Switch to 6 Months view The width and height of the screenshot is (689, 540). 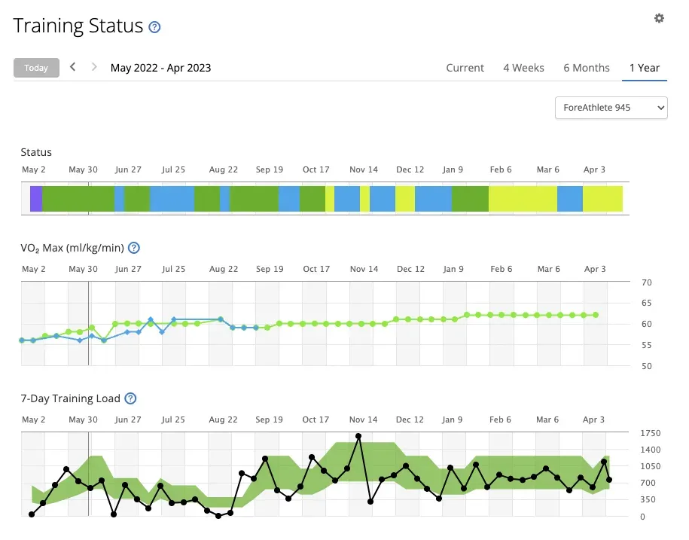coord(586,68)
